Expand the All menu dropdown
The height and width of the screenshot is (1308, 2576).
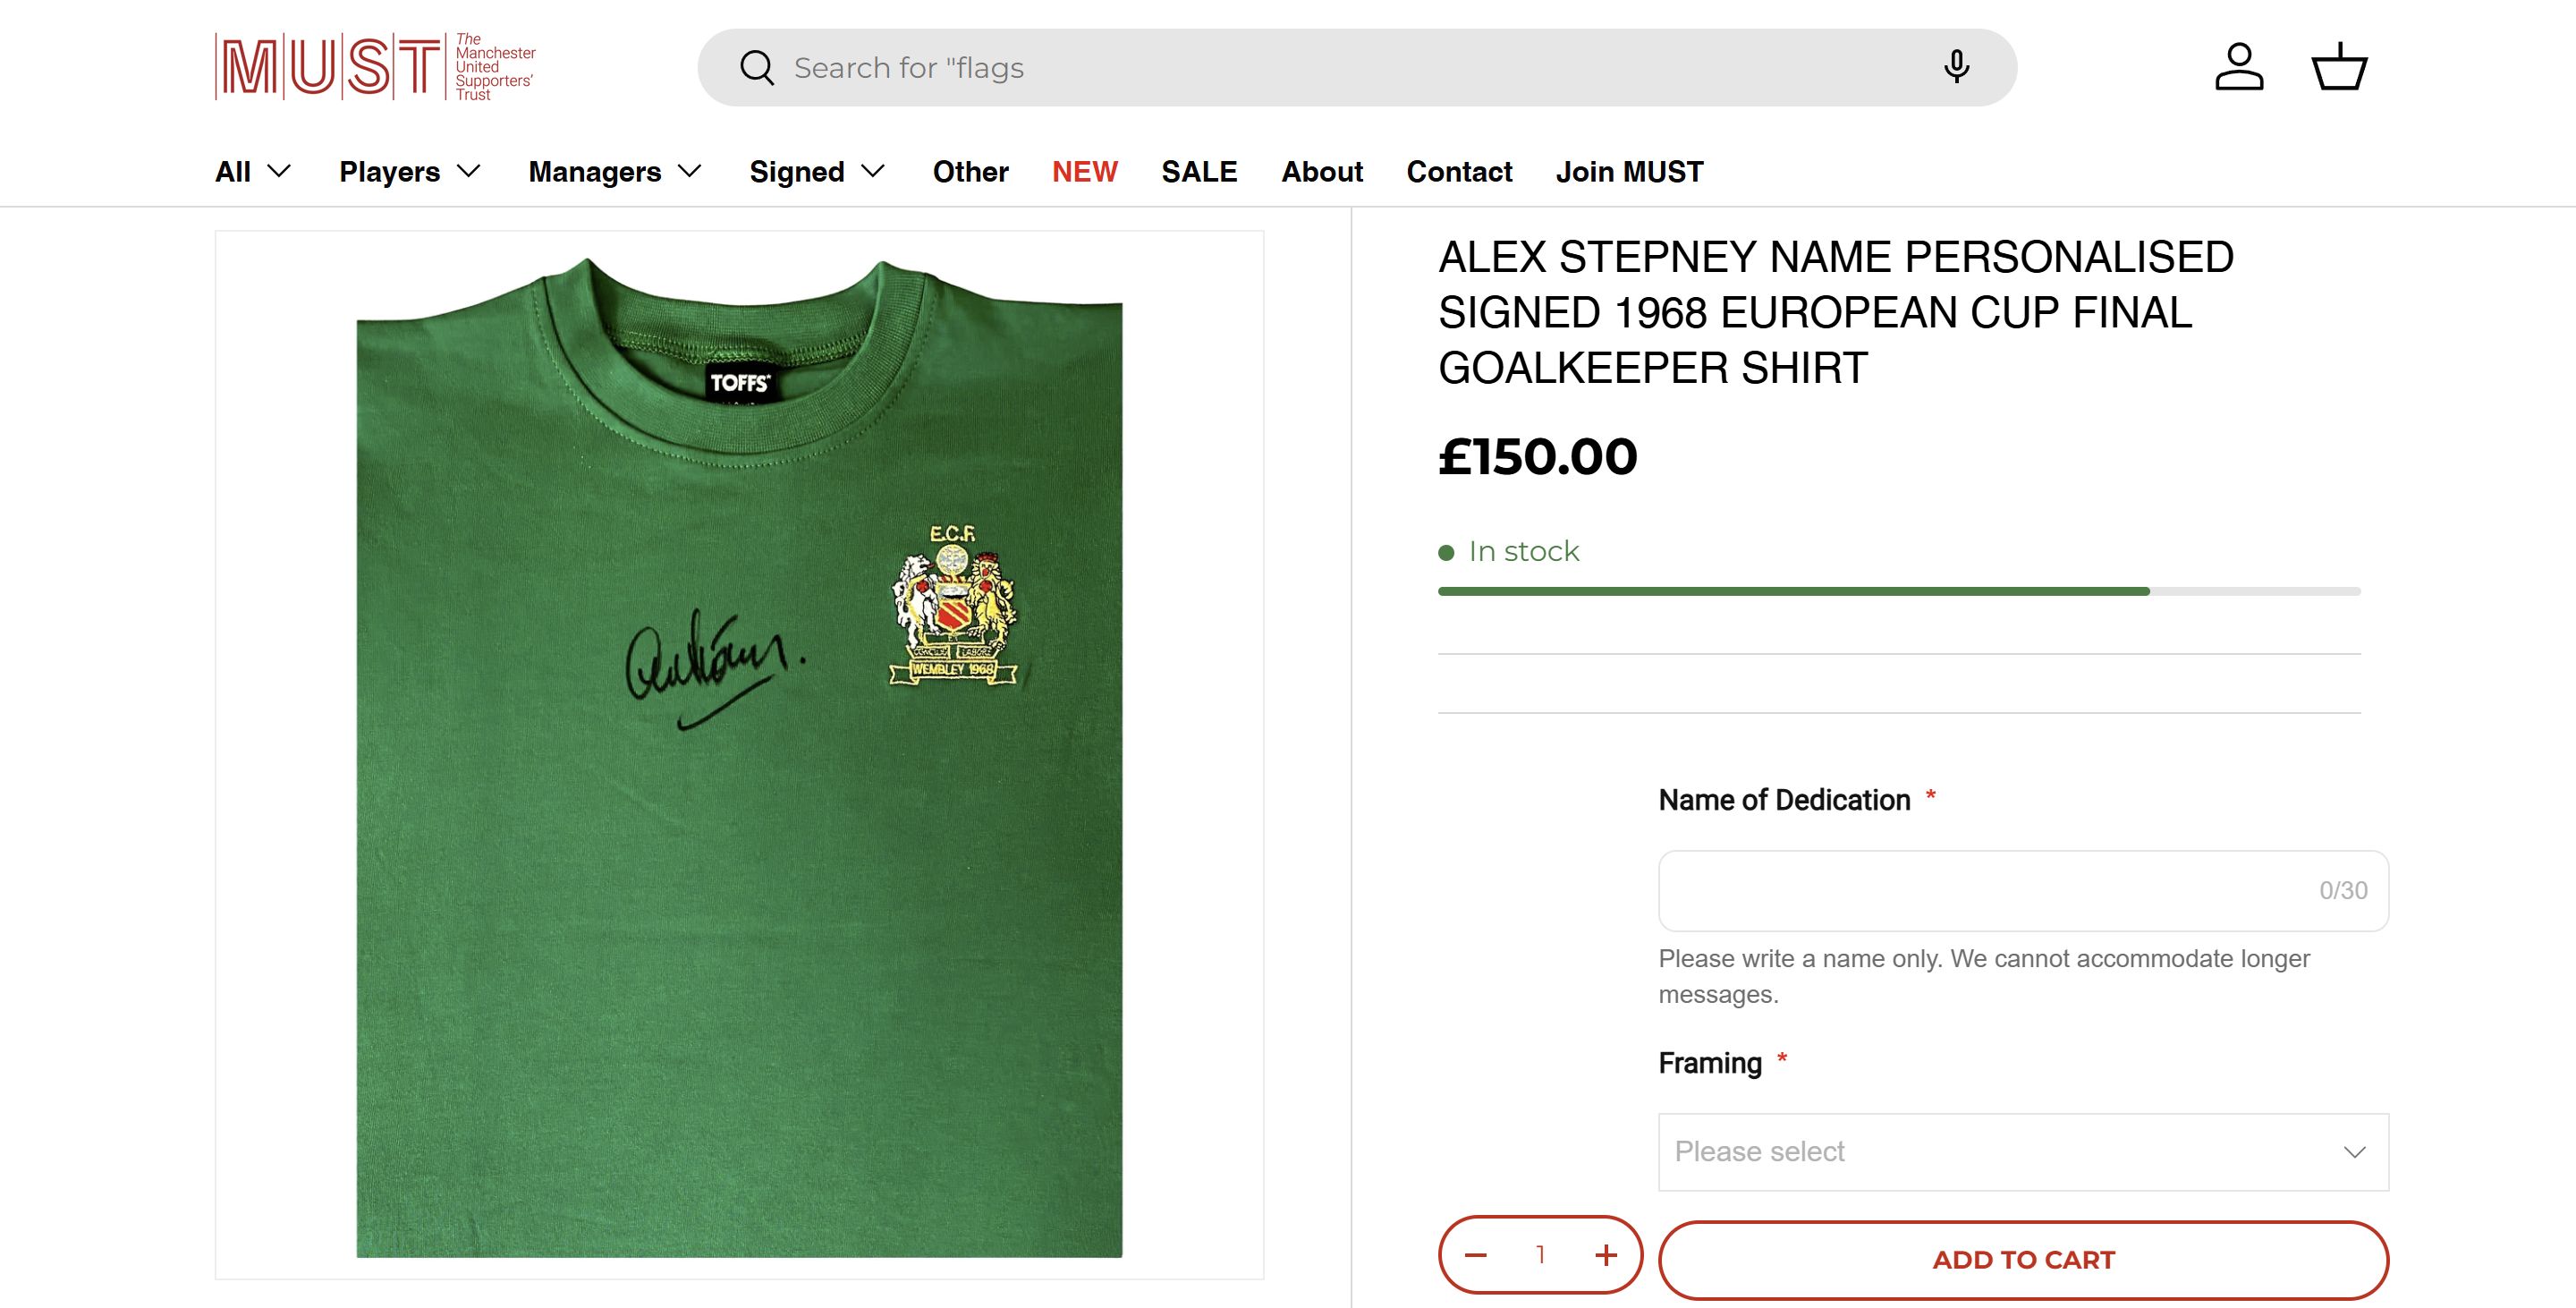[253, 172]
